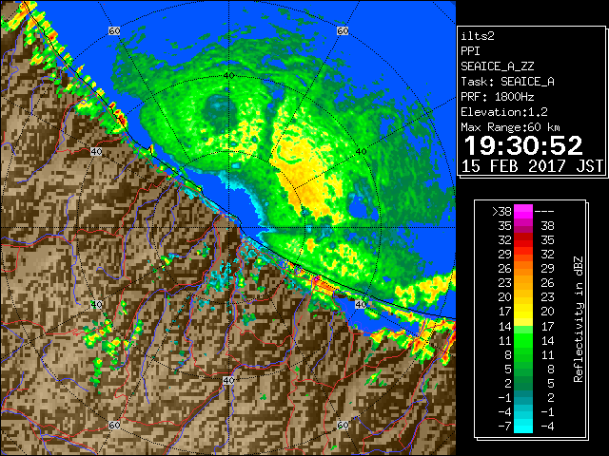Pick the light cyan swatch at legend bottom
Viewport: 609px width, 456px height.
point(523,427)
